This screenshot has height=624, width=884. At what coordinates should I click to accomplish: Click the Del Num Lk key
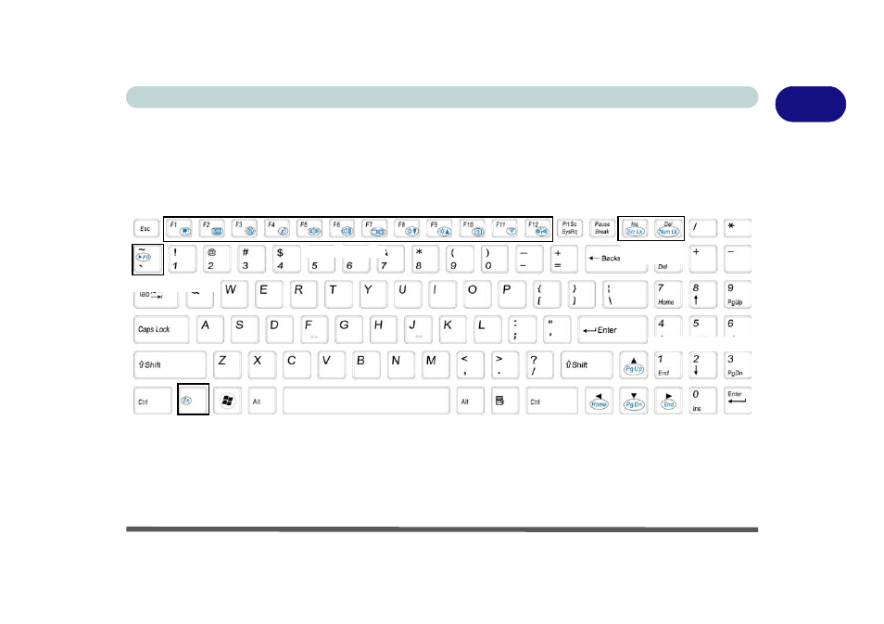[x=668, y=228]
